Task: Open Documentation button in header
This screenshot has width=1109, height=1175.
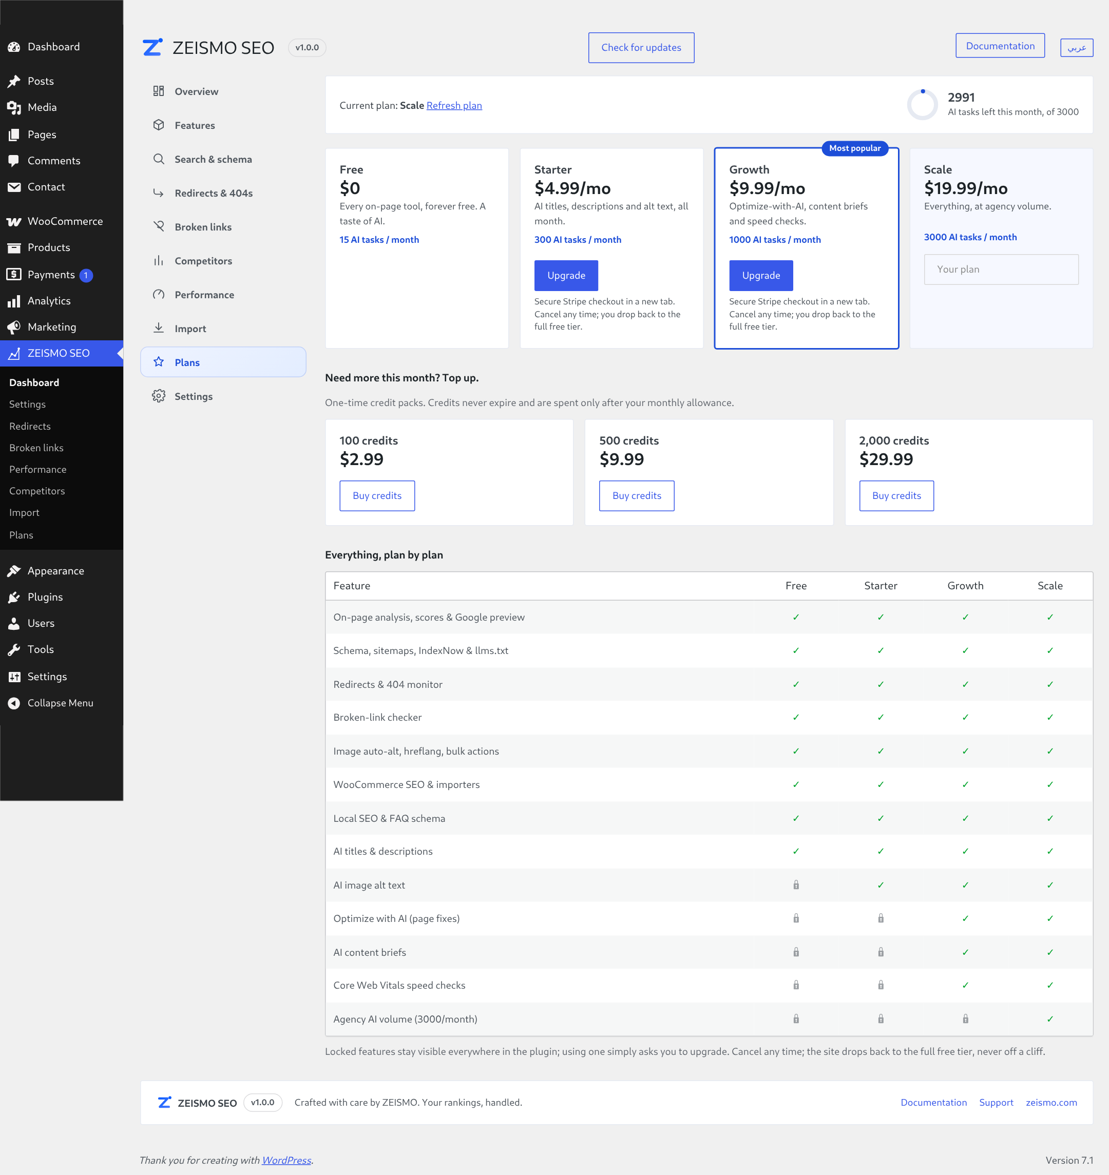Action: coord(1000,46)
